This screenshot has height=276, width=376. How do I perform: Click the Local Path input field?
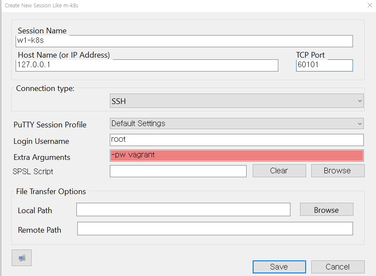click(x=184, y=209)
